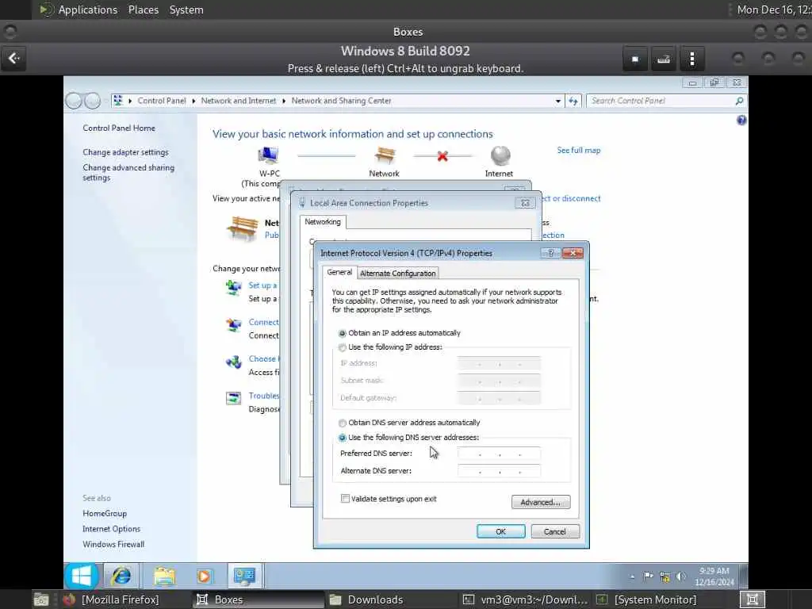Go back with the Boxes back arrow

[14, 59]
